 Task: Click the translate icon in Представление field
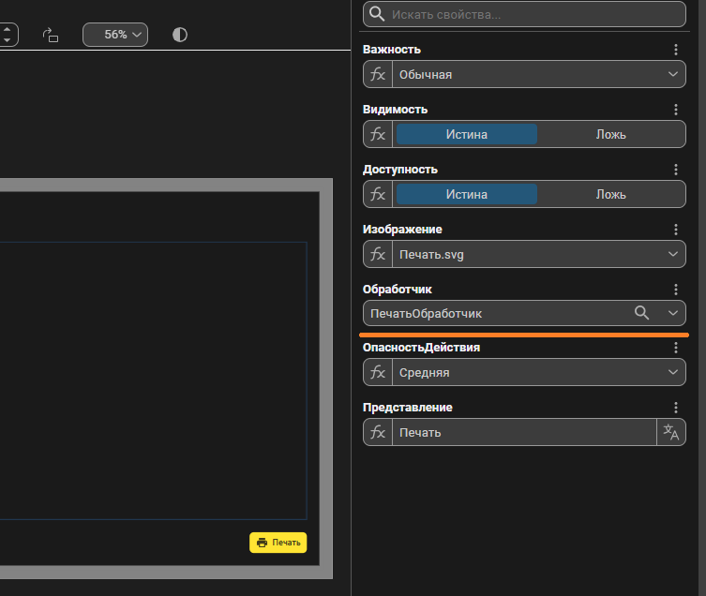670,432
